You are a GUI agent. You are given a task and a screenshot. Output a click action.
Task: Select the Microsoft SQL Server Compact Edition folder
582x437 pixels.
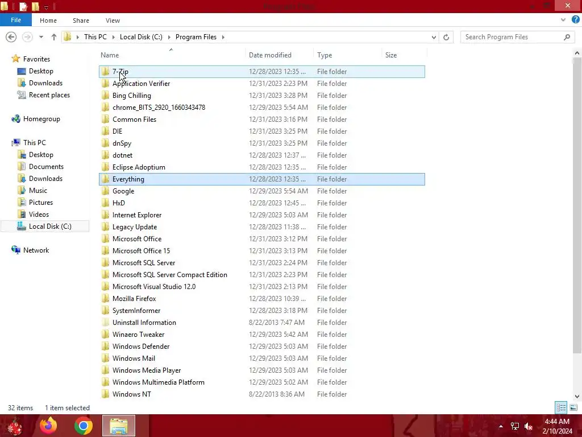pos(169,275)
